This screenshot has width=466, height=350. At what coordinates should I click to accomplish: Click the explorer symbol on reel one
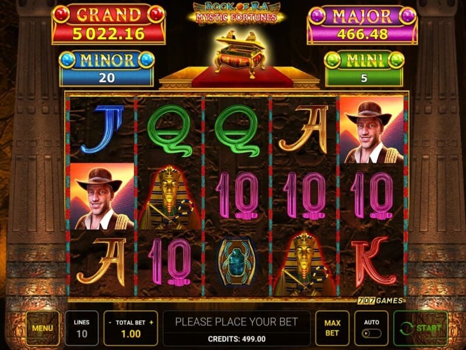click(102, 196)
